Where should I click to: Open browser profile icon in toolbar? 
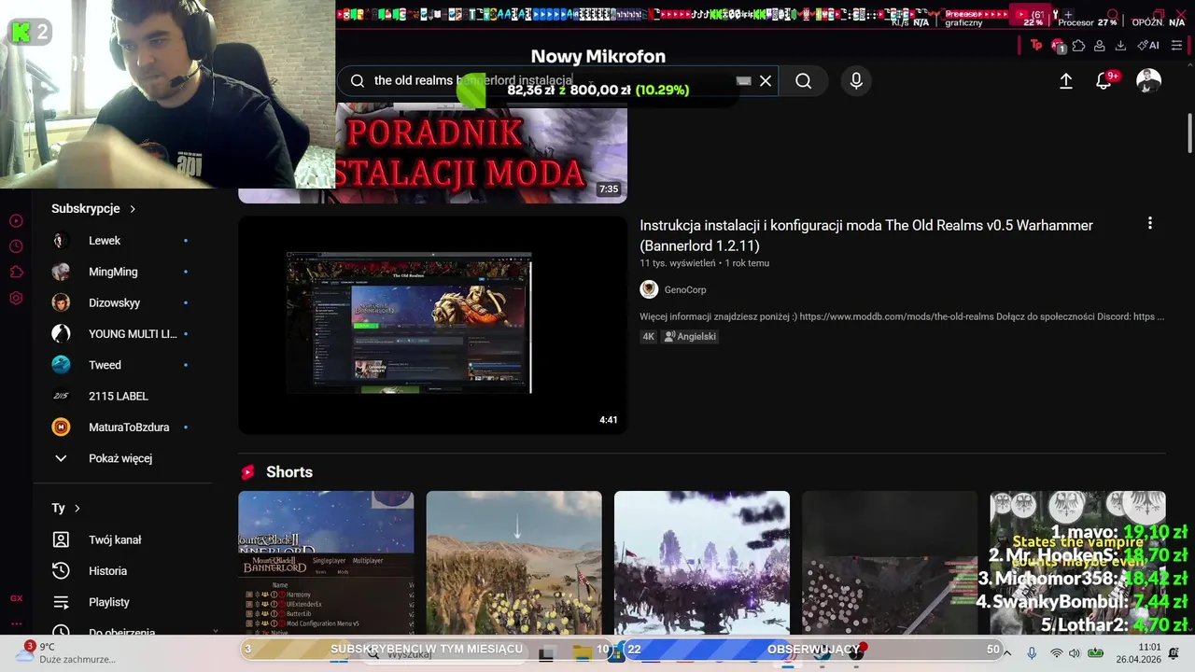pyautogui.click(x=1100, y=45)
